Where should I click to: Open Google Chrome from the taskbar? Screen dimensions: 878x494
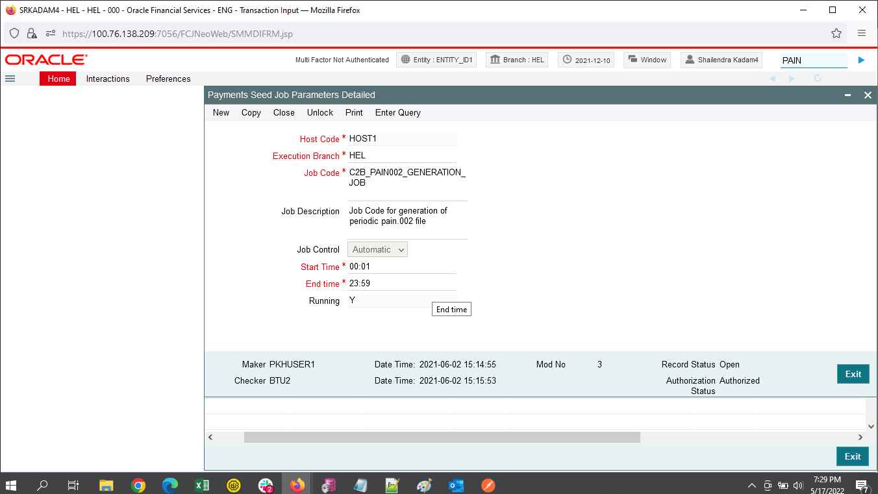coord(138,485)
